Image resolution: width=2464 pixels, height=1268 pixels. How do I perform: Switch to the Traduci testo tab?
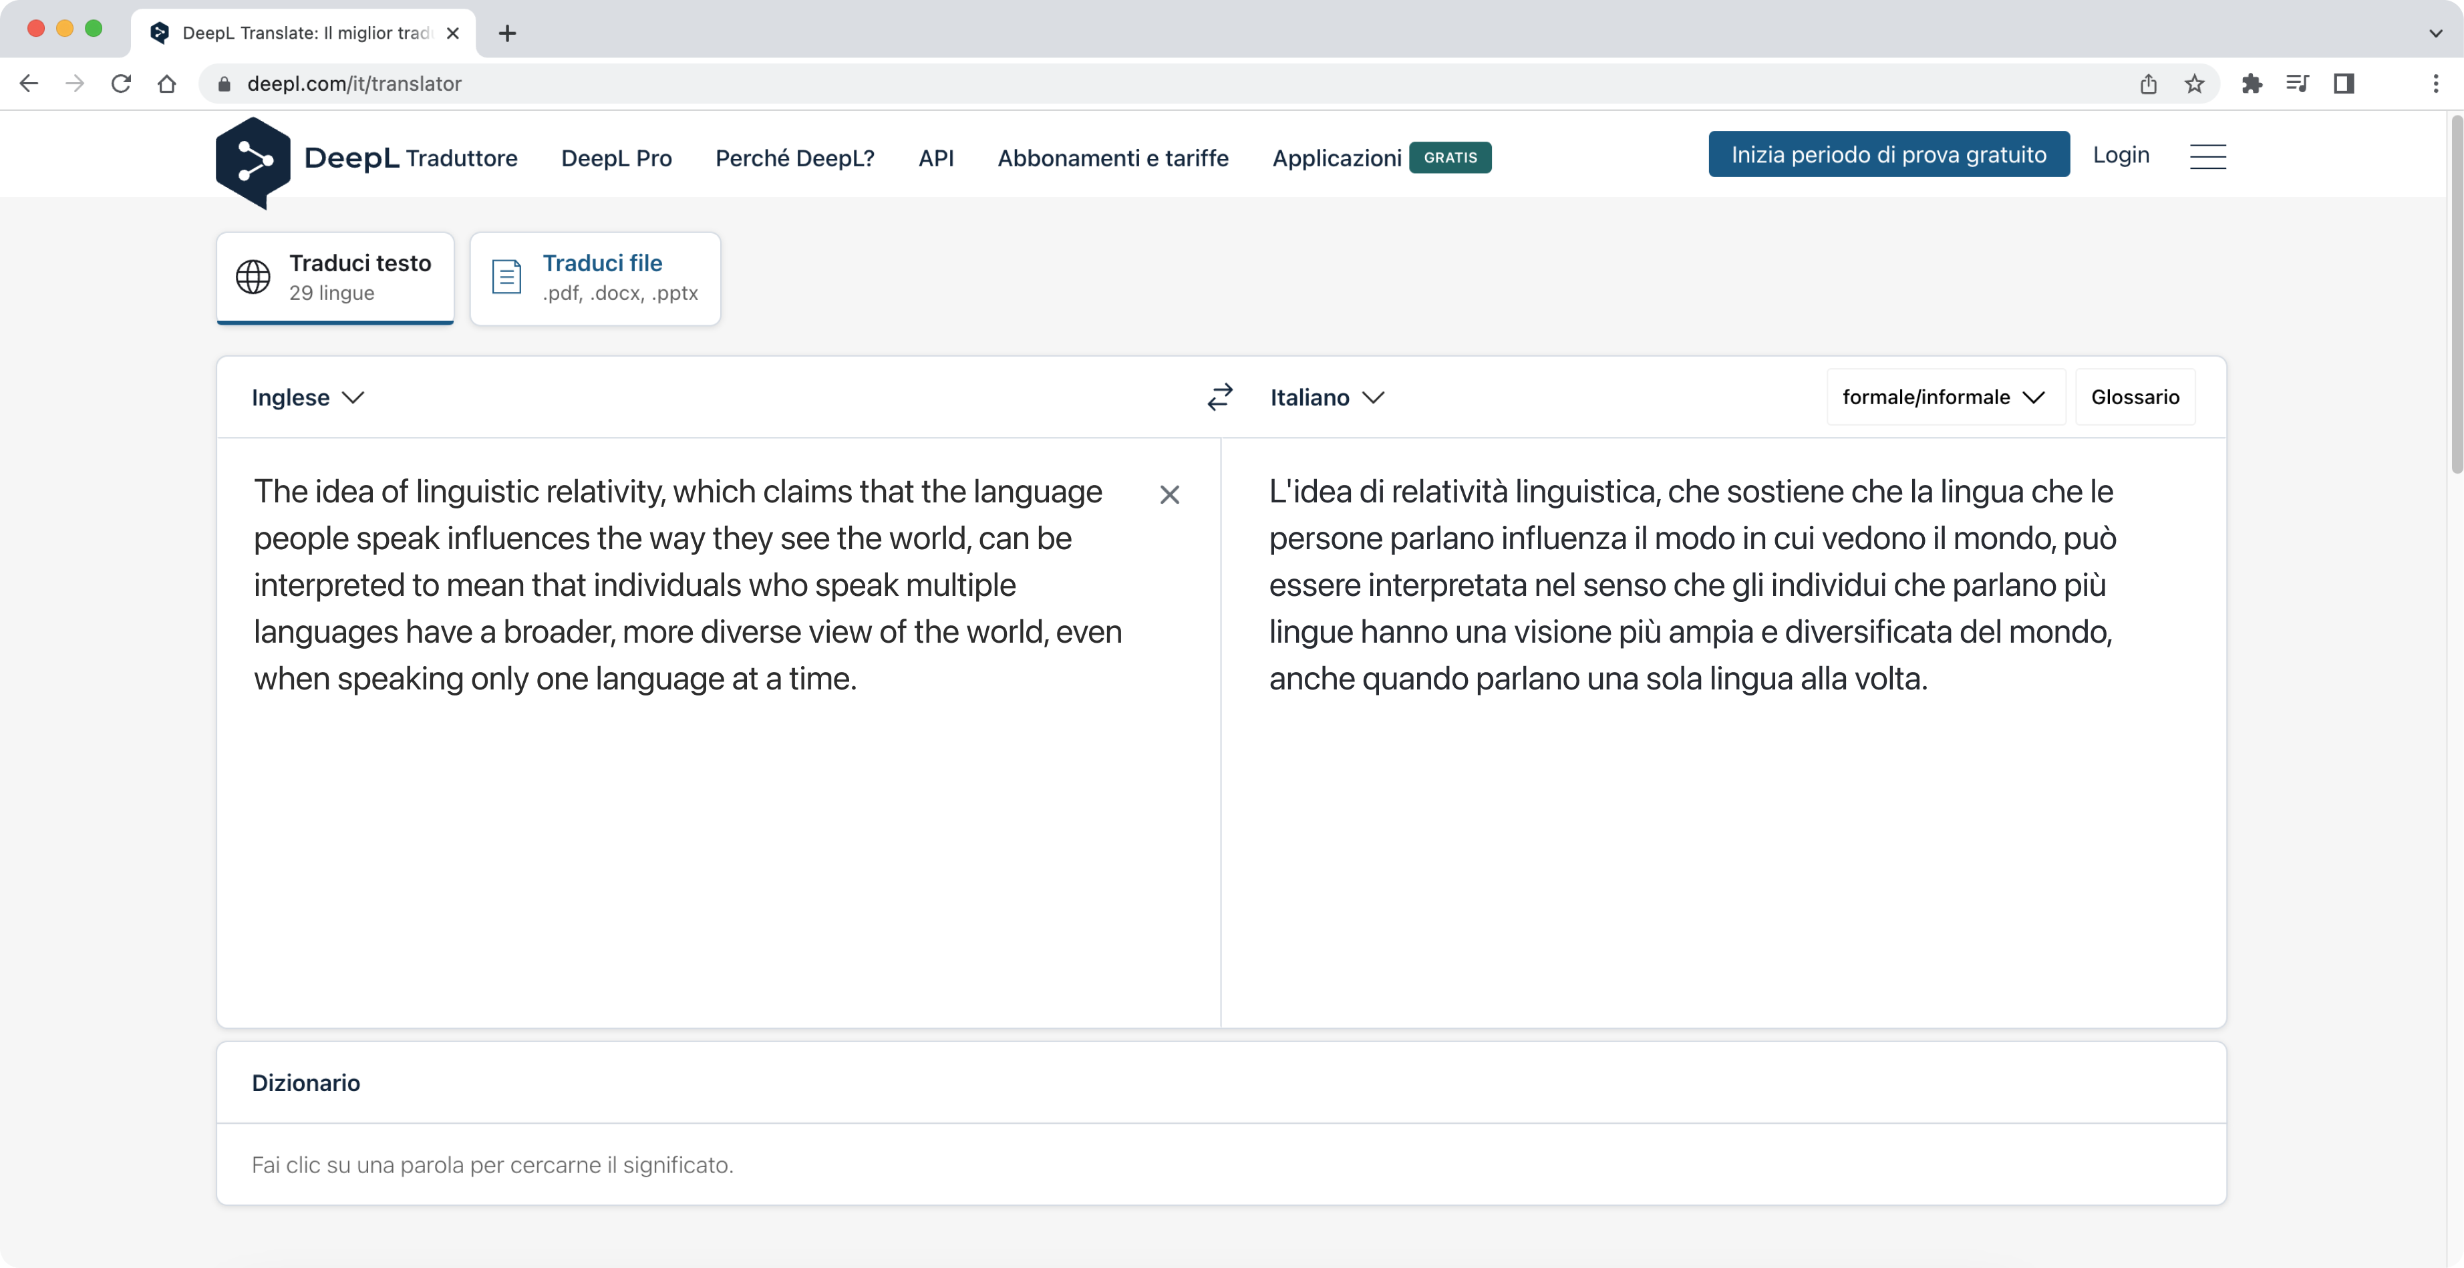point(334,277)
